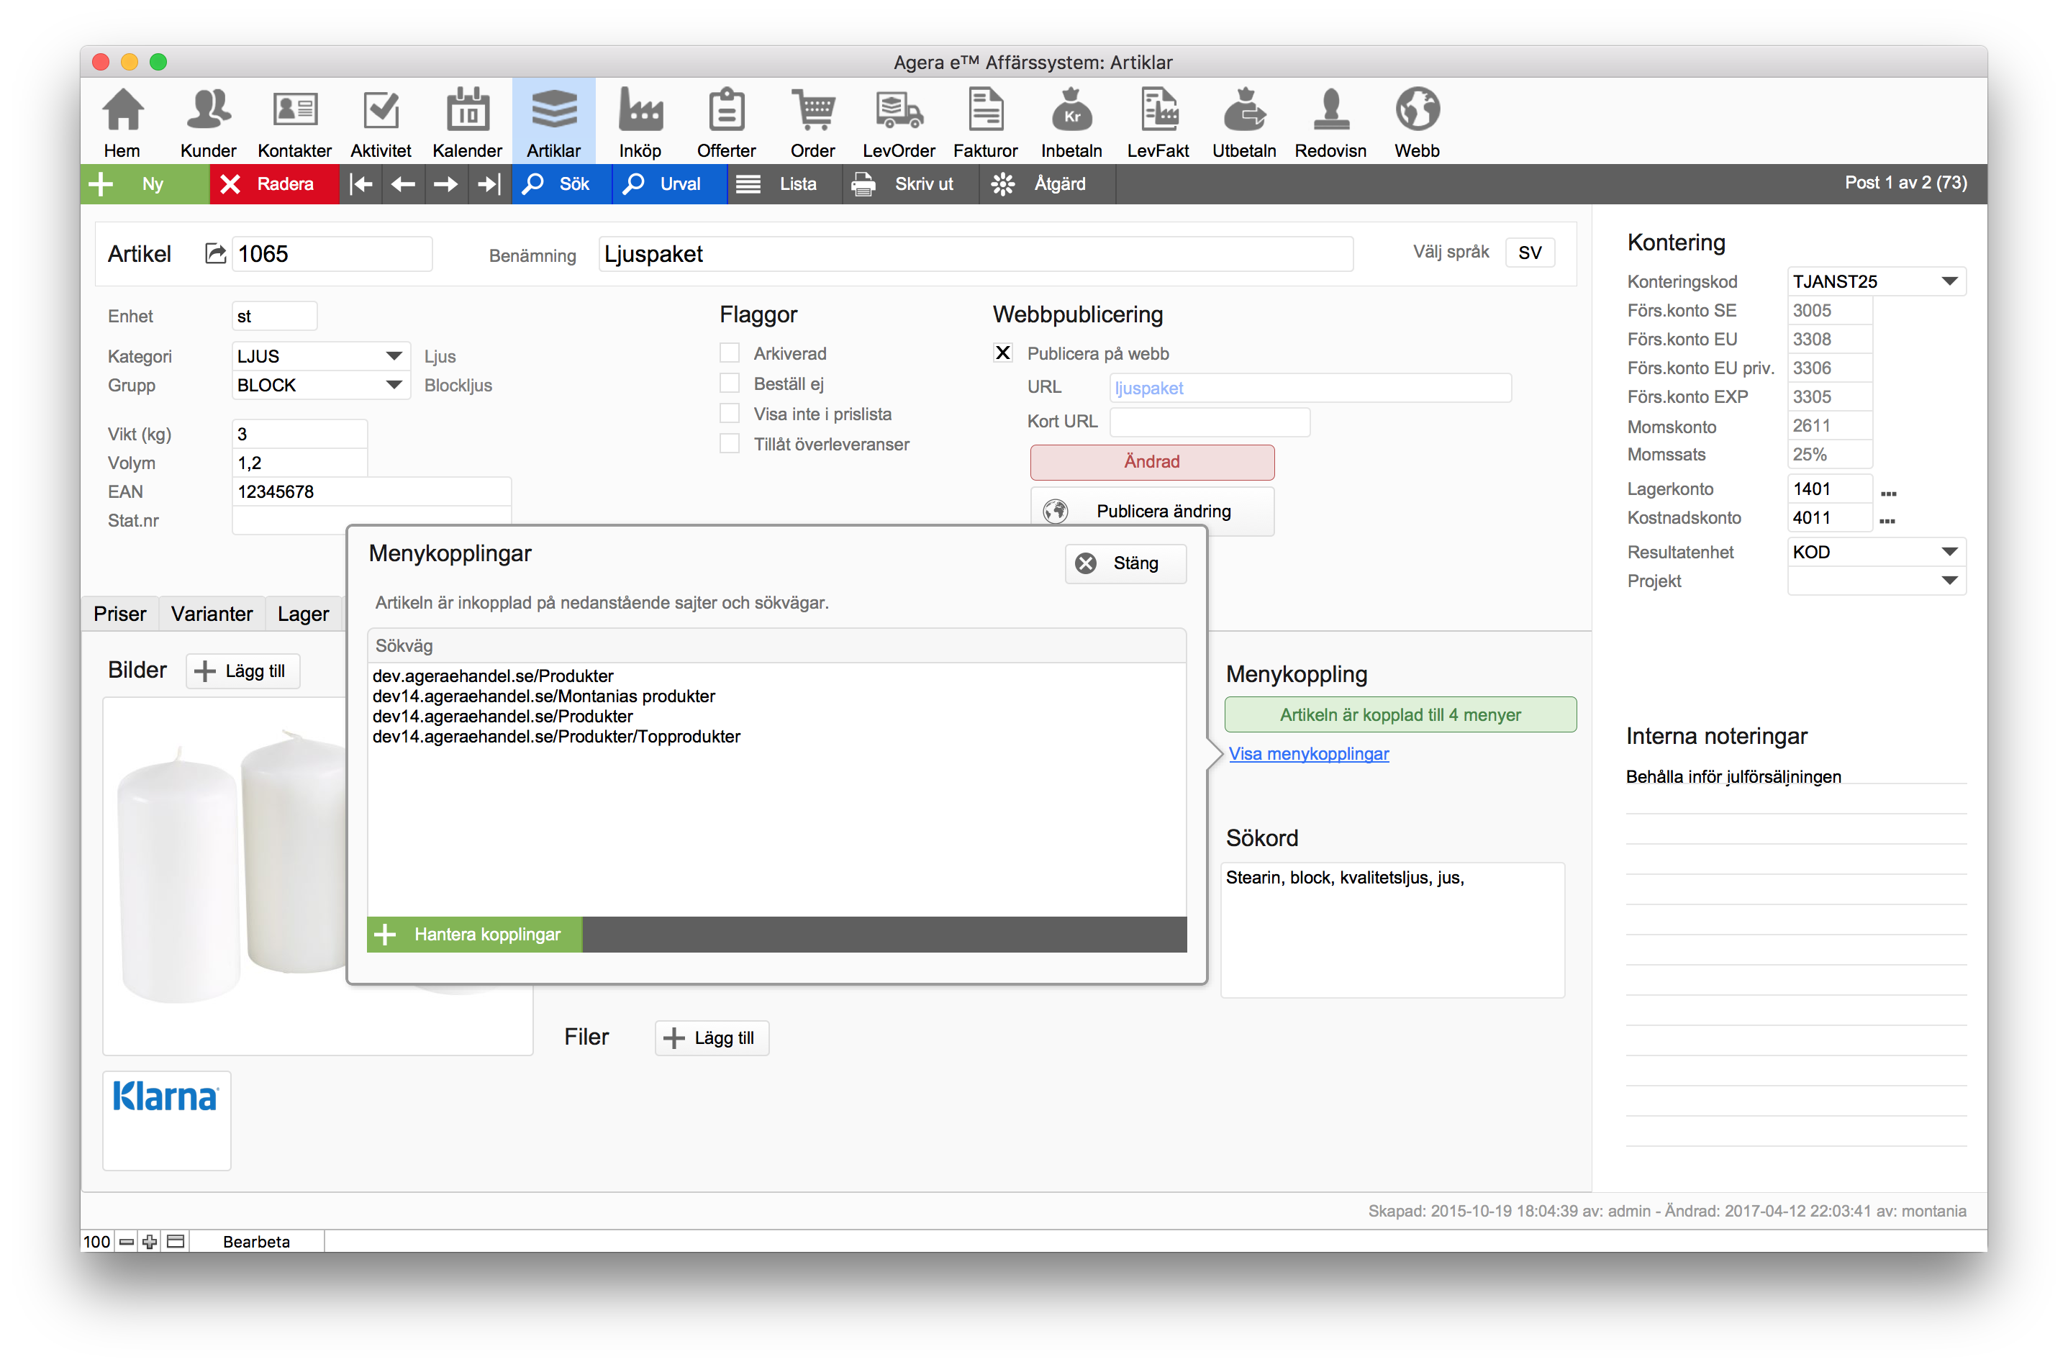Image resolution: width=2068 pixels, height=1367 pixels.
Task: Open the Aktivitet module
Action: click(x=381, y=122)
